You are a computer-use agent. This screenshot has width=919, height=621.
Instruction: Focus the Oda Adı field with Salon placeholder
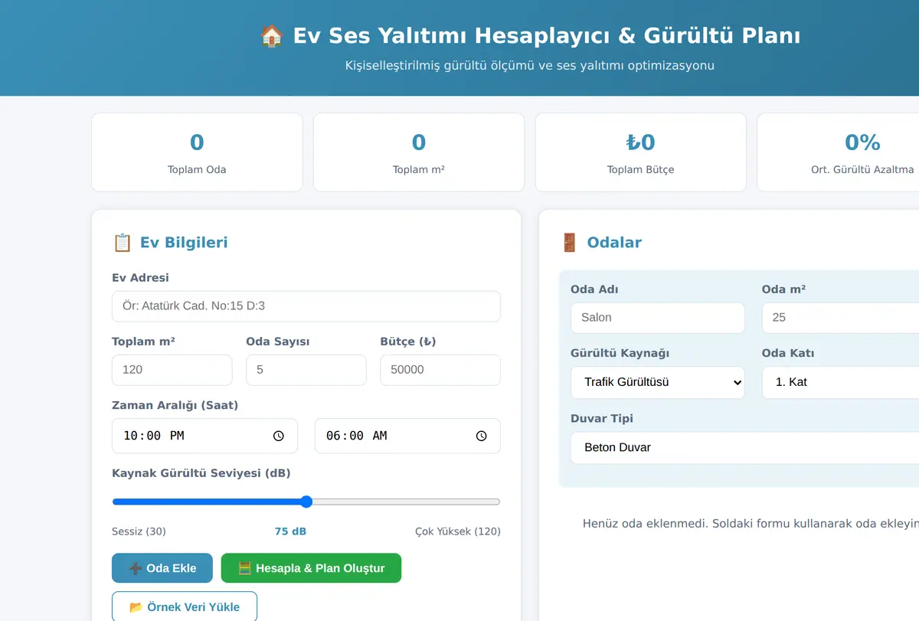(x=658, y=318)
